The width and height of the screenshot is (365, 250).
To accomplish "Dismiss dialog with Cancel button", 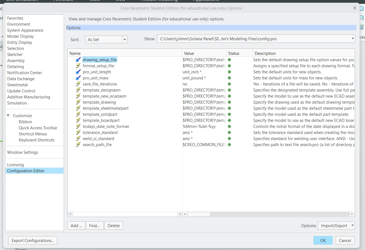I will 345,241.
